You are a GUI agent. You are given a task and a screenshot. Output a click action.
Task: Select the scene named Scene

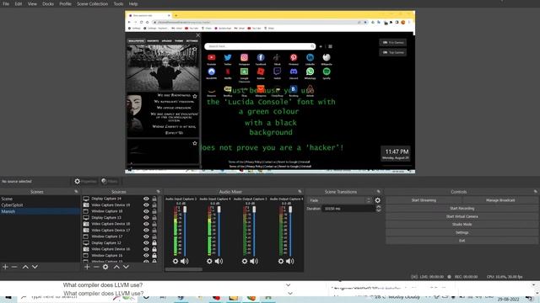[40, 199]
